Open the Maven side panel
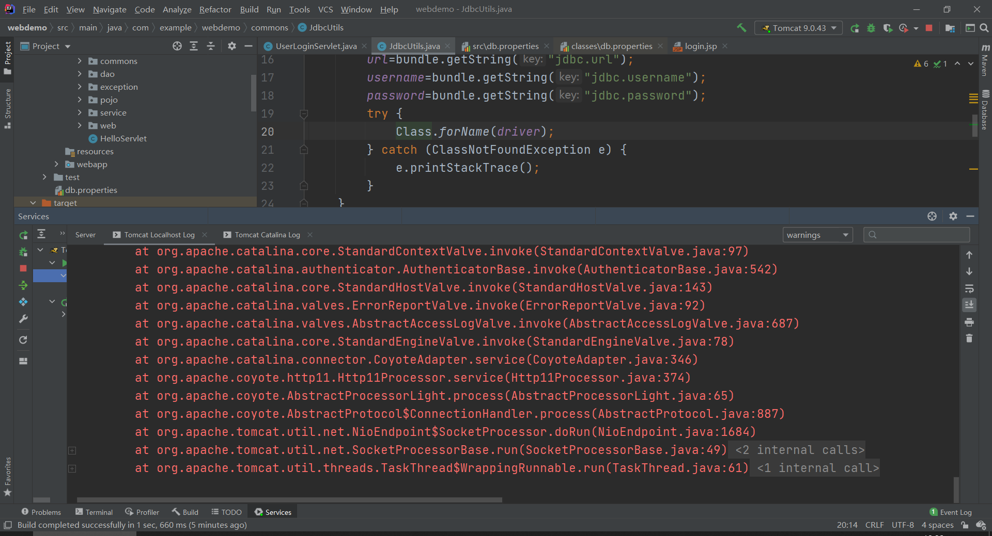The height and width of the screenshot is (536, 992). click(x=985, y=61)
